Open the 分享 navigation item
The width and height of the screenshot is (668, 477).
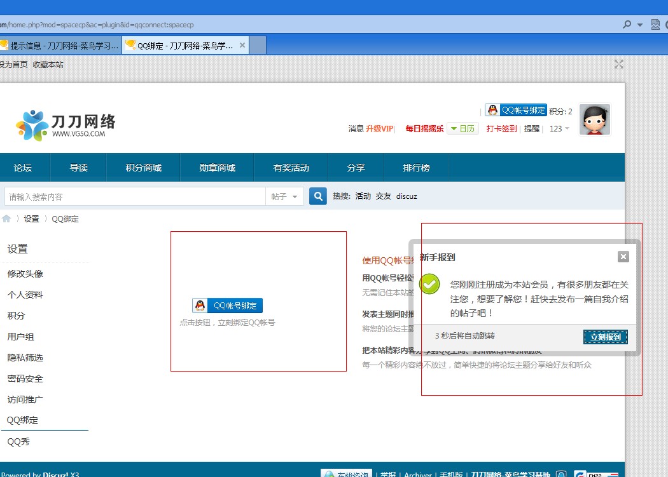(x=356, y=168)
